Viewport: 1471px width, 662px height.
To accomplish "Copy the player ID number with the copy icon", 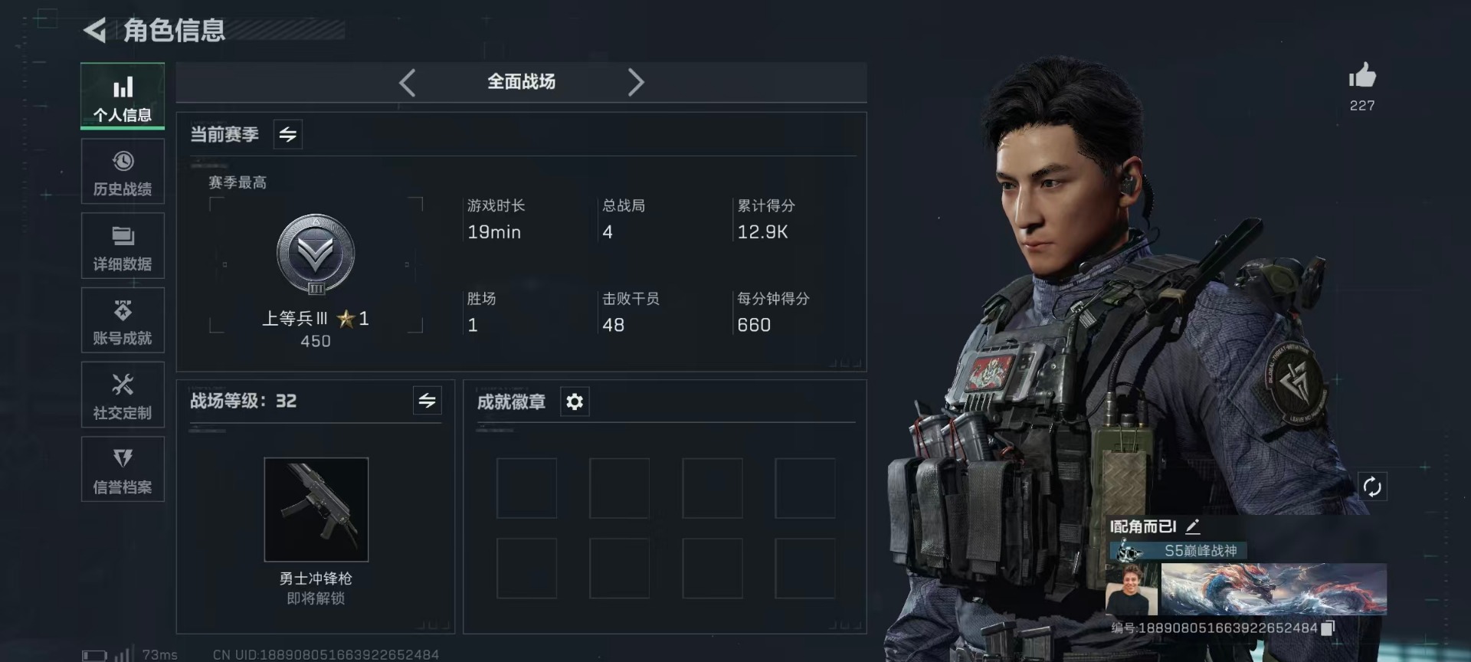I will (1328, 628).
